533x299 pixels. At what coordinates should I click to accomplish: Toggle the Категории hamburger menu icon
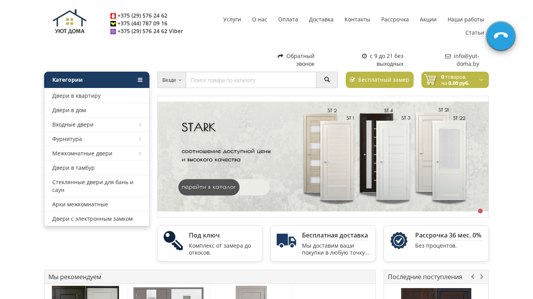point(140,80)
